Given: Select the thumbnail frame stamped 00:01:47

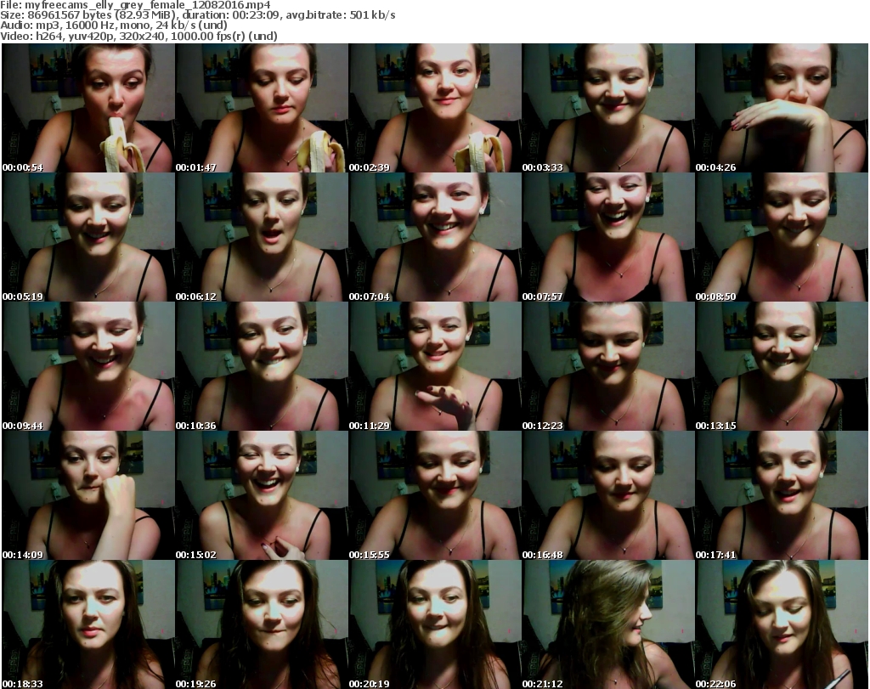Looking at the screenshot, I should pyautogui.click(x=262, y=108).
